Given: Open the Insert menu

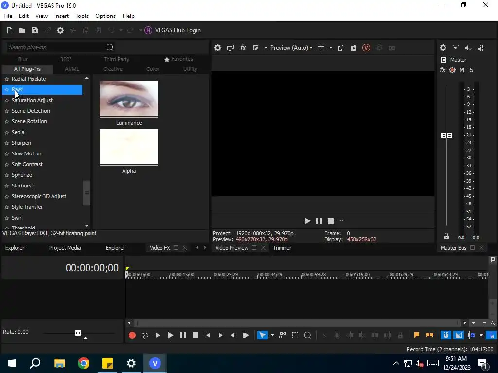Looking at the screenshot, I should click(61, 16).
